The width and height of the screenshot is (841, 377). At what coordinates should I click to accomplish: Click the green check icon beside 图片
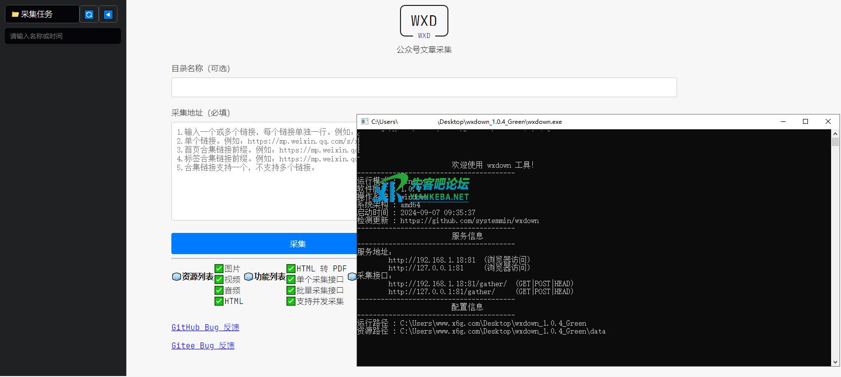(x=219, y=268)
